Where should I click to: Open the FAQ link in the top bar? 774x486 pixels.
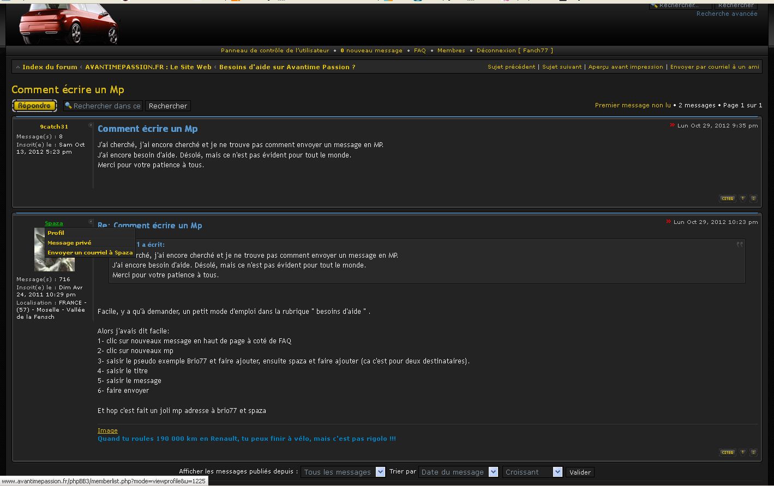pos(419,51)
